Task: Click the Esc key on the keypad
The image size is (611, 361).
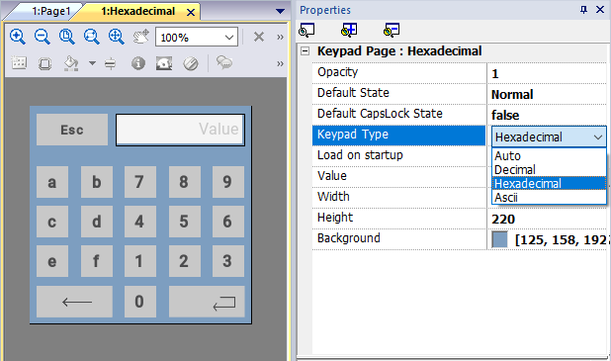Action: click(x=72, y=130)
